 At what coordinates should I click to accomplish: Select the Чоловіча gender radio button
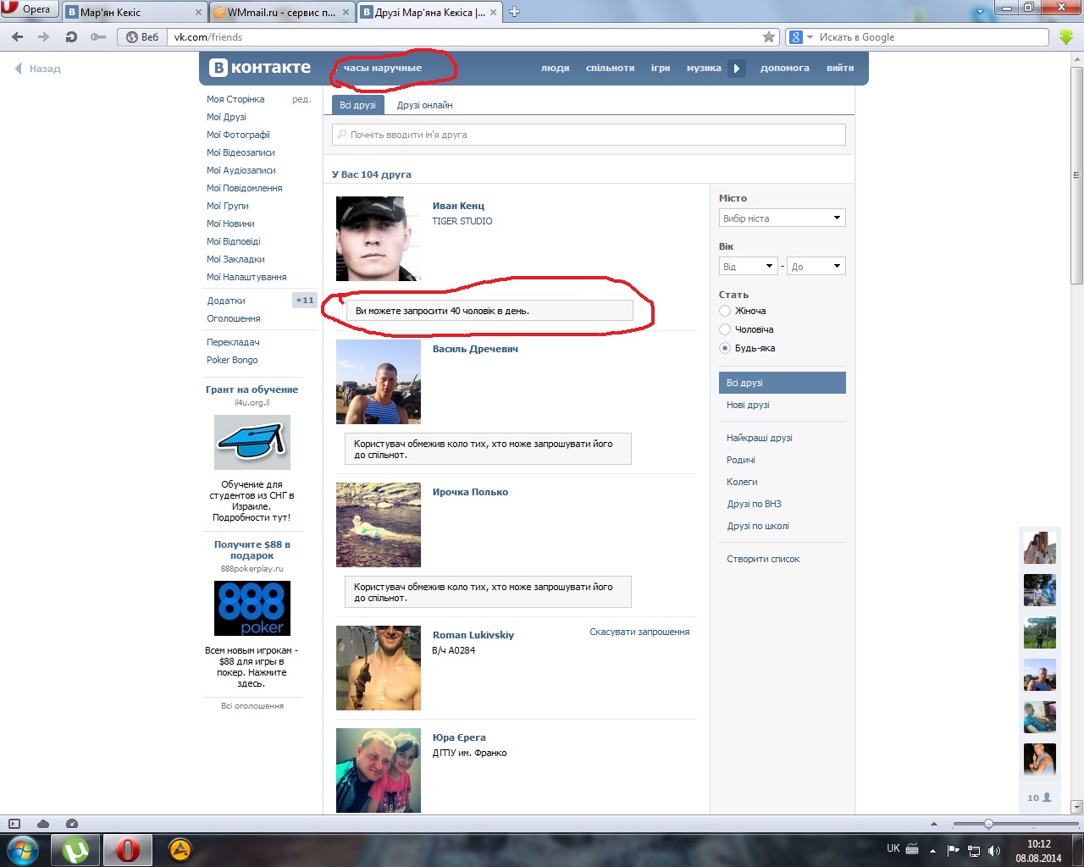click(725, 329)
